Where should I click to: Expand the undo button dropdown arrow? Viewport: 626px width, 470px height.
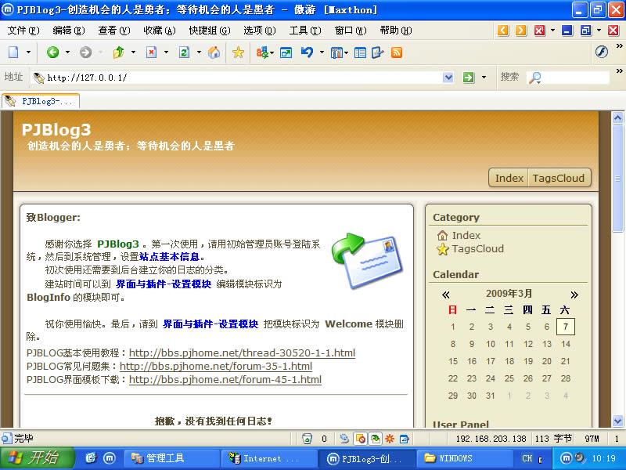(322, 52)
